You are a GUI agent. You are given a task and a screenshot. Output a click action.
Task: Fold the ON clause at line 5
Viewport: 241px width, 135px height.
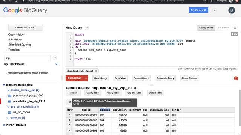pyautogui.click(x=72, y=47)
